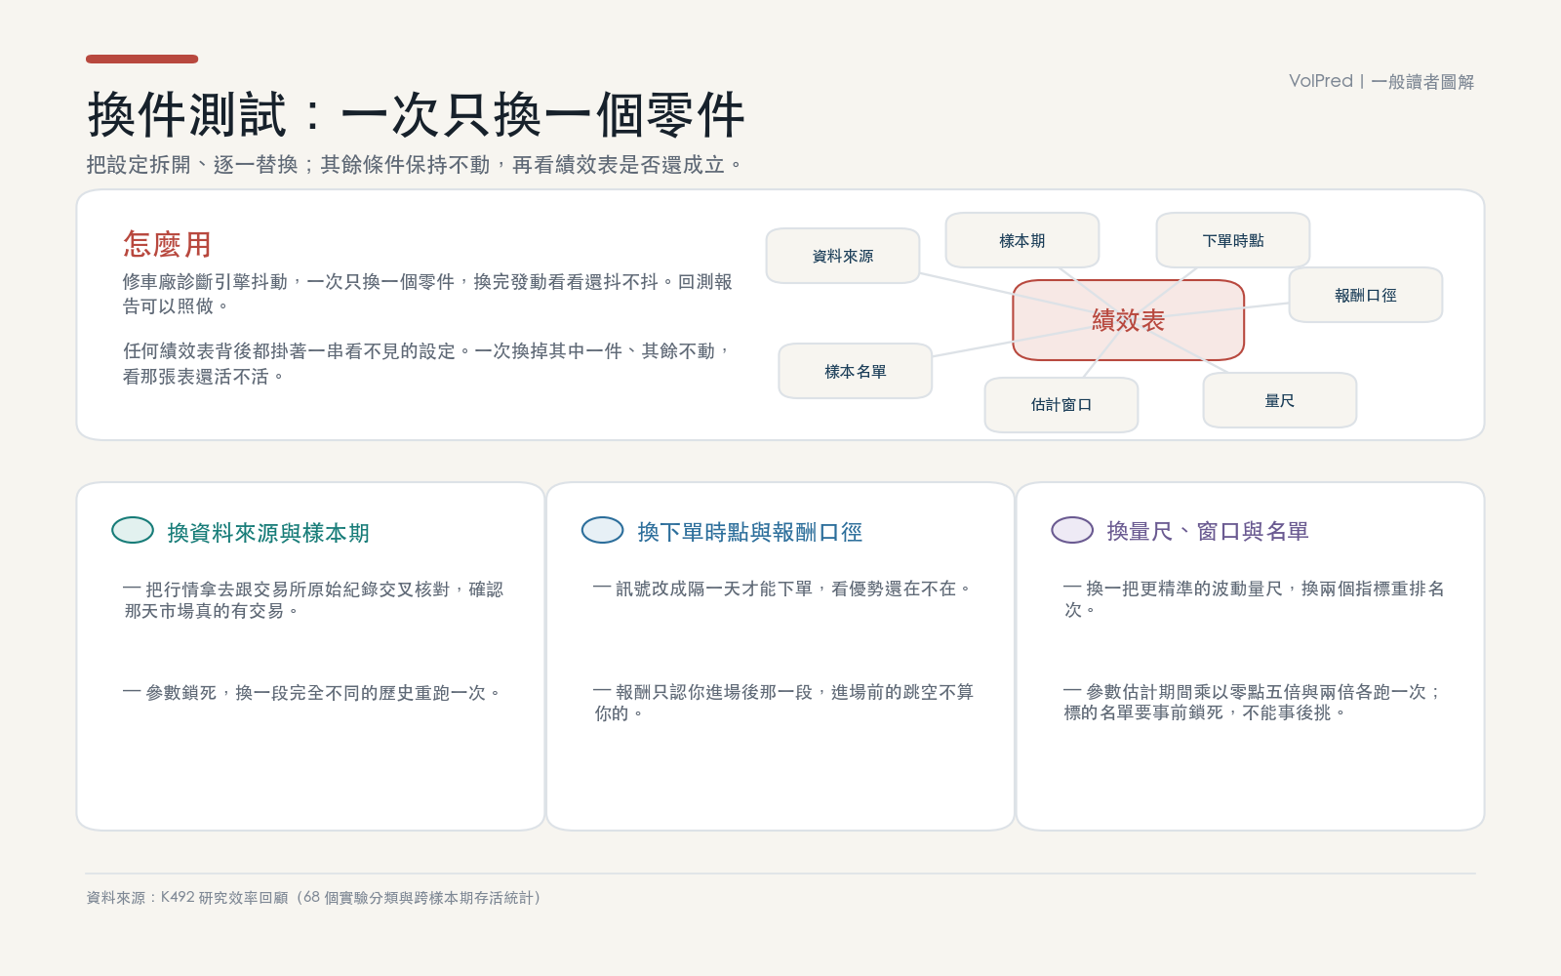Click the paragraph starting 修車廠診斷引擎抖動
The height and width of the screenshot is (976, 1561).
tap(427, 294)
